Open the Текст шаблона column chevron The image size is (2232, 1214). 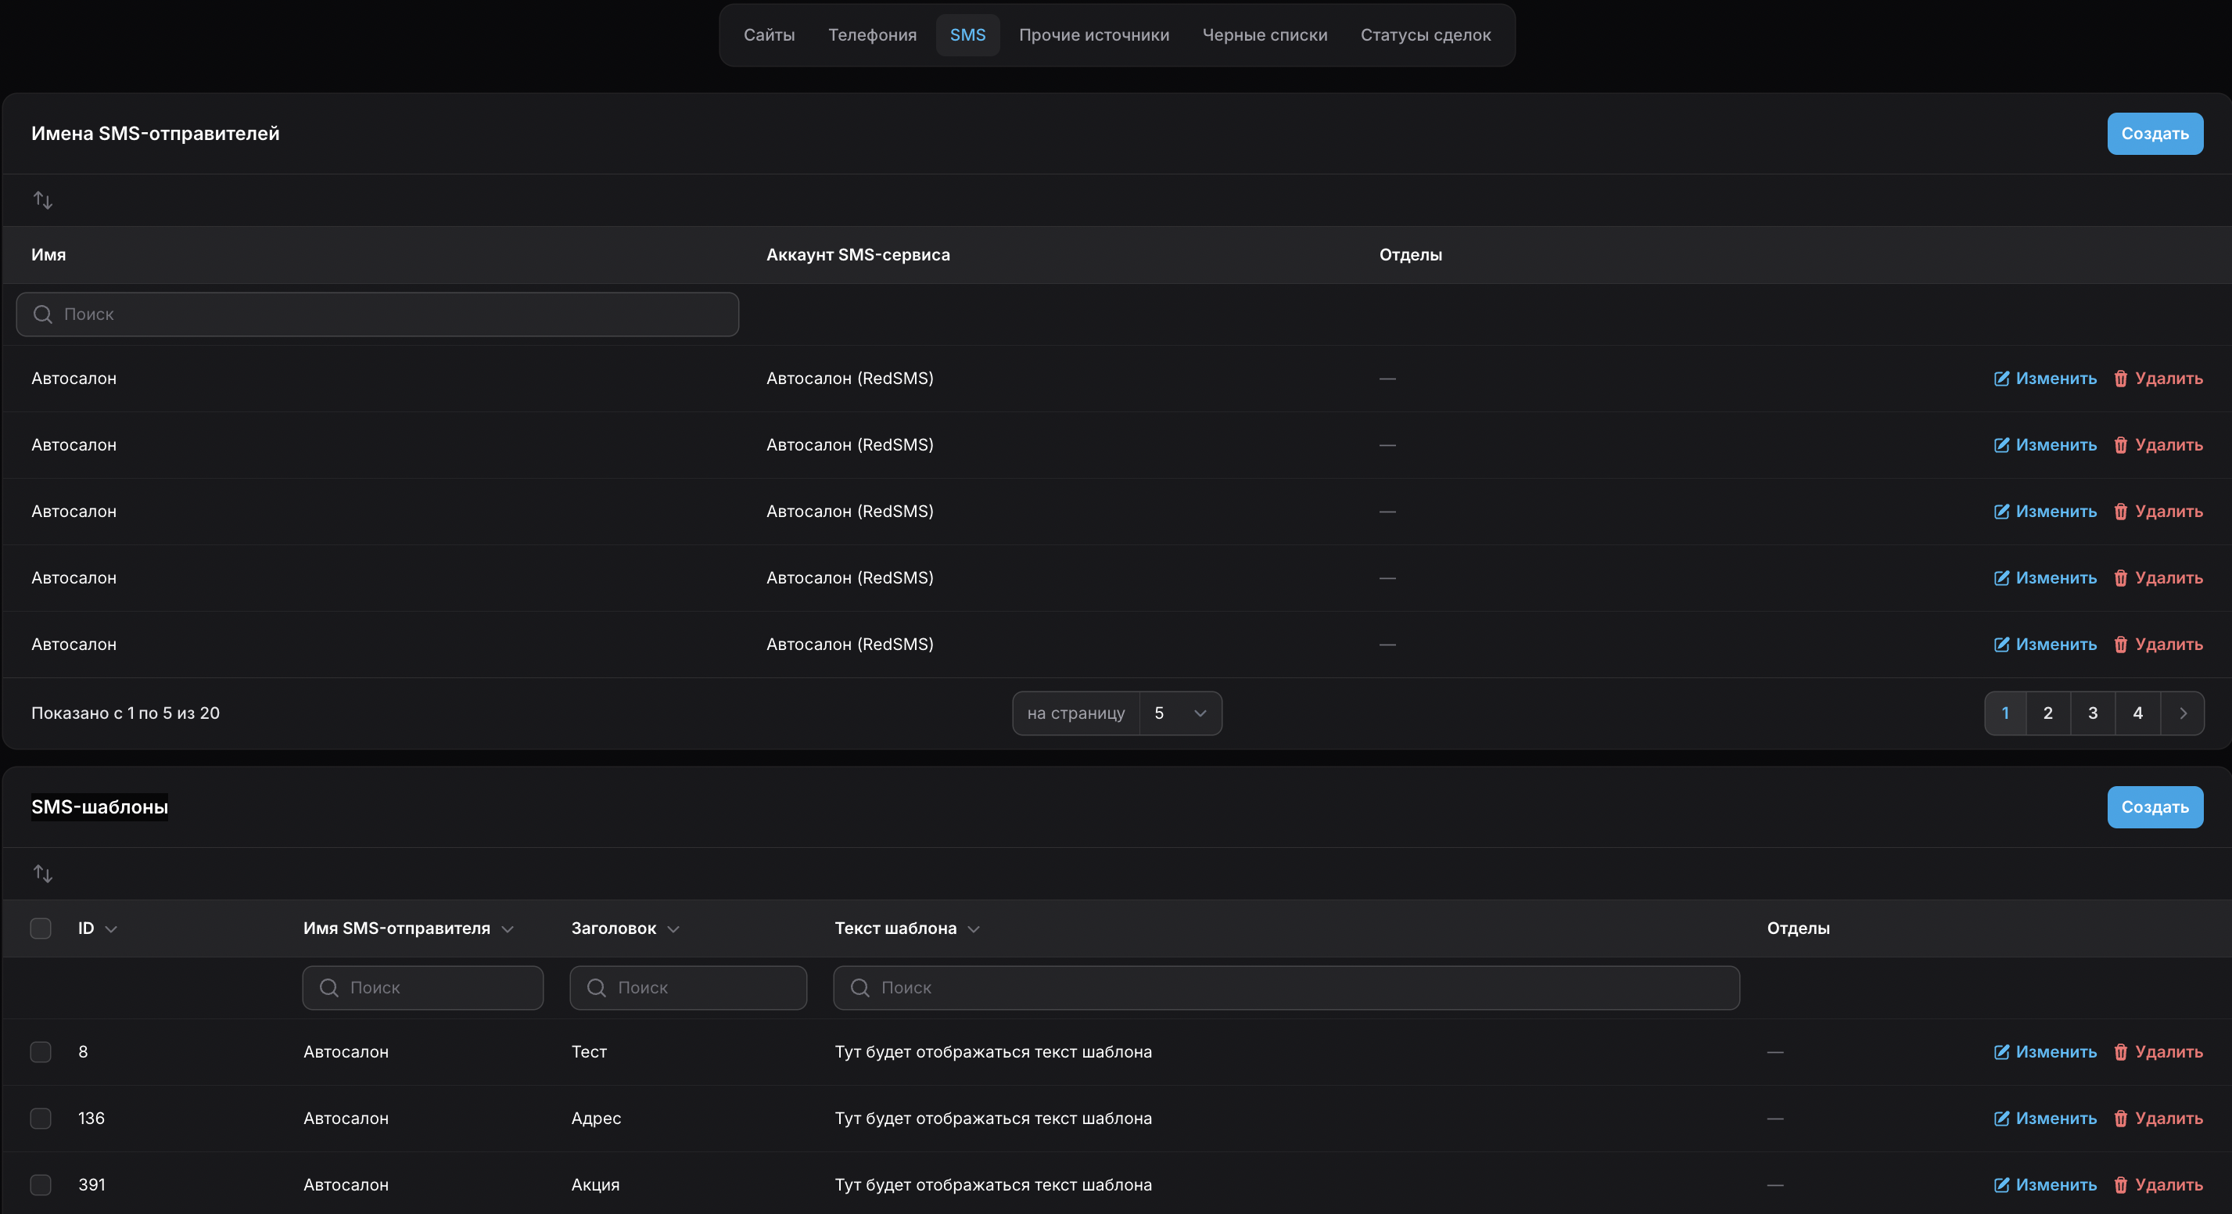tap(973, 929)
